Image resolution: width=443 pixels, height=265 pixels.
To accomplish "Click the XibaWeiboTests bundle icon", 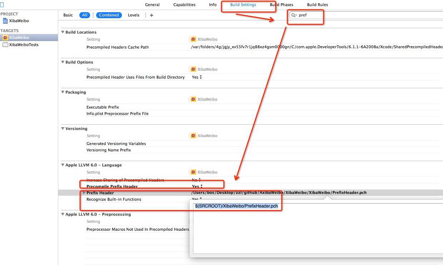I will pyautogui.click(x=5, y=45).
